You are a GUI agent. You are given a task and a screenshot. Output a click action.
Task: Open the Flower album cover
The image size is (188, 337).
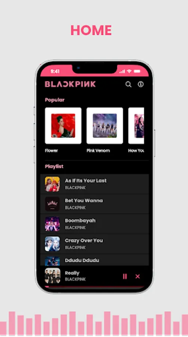pyautogui.click(x=63, y=126)
